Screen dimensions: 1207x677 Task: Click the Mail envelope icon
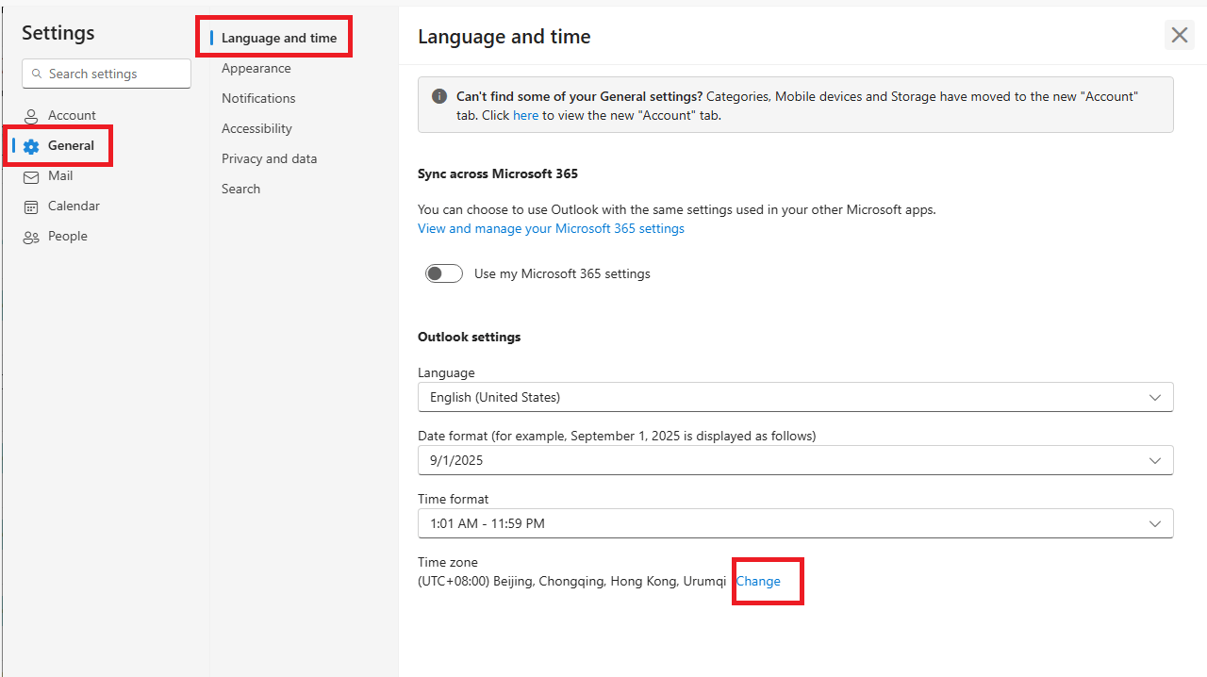tap(32, 175)
